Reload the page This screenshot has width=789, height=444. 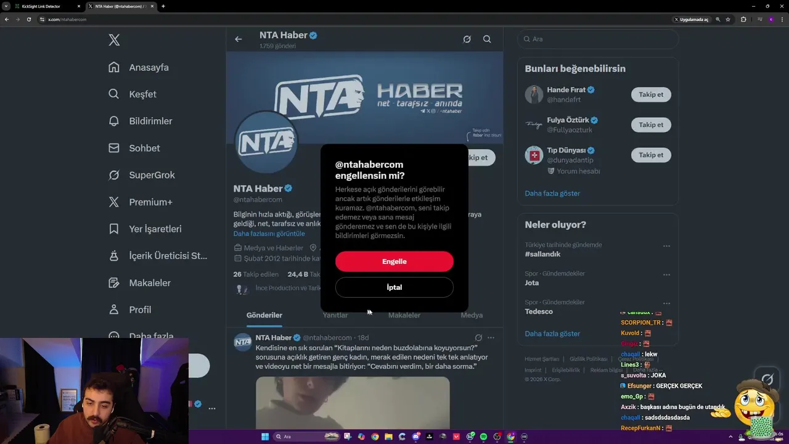[28, 19]
